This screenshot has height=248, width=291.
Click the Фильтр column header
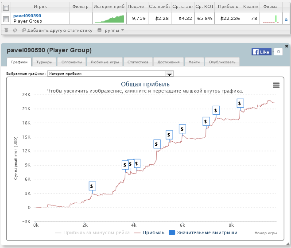pyautogui.click(x=81, y=7)
